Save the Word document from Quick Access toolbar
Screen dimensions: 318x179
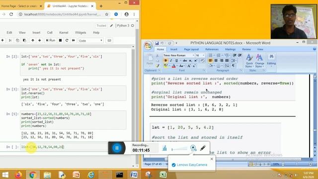tap(157, 43)
